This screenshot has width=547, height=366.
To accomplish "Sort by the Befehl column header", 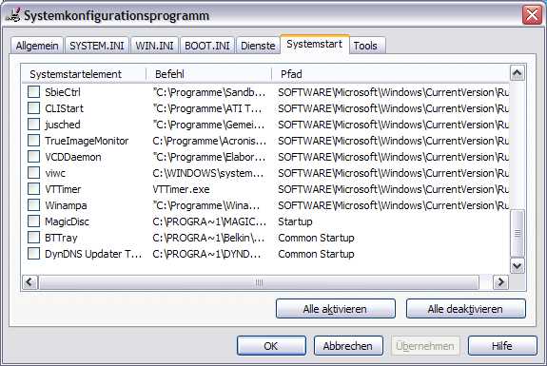I will click(x=208, y=74).
